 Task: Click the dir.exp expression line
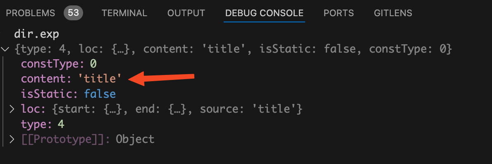[x=37, y=34]
